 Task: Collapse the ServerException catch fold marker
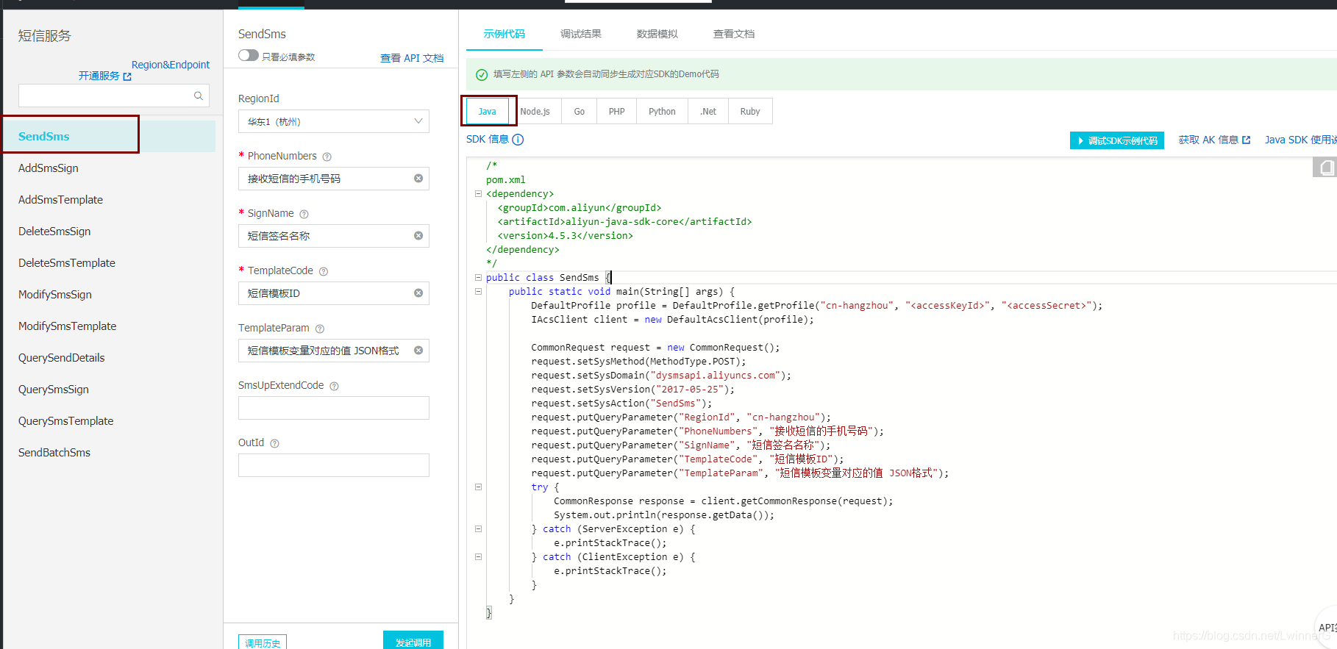[x=478, y=529]
